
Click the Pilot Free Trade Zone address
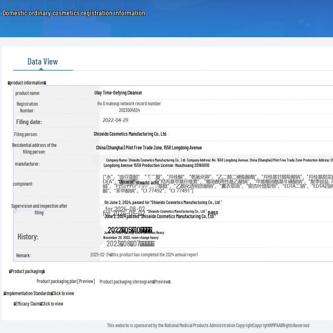149,148
